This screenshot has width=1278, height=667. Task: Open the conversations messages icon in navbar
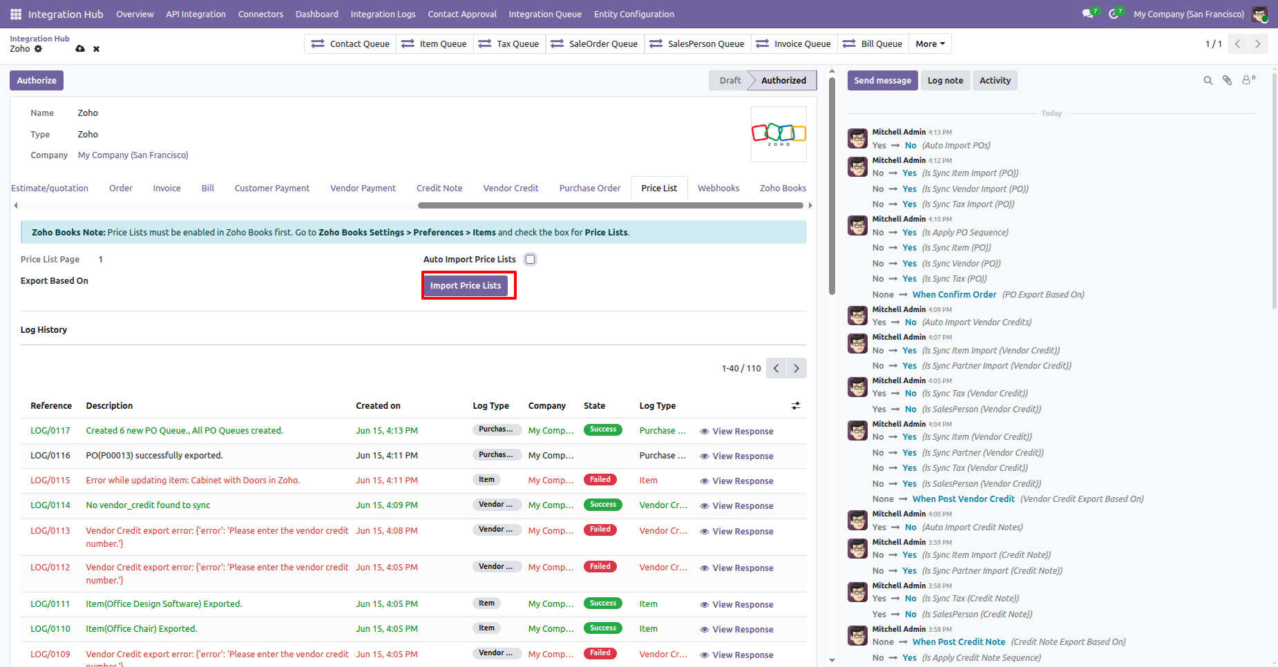[1089, 14]
